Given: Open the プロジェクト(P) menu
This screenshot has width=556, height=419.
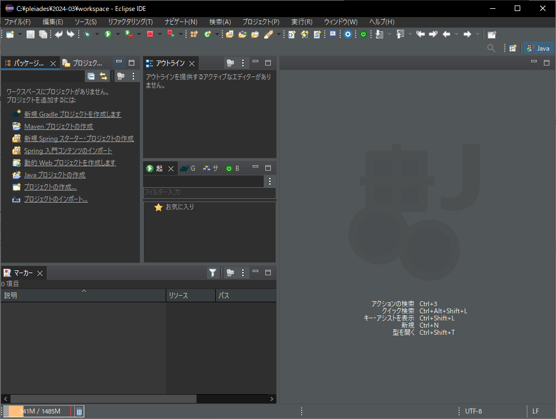Looking at the screenshot, I should pos(261,22).
